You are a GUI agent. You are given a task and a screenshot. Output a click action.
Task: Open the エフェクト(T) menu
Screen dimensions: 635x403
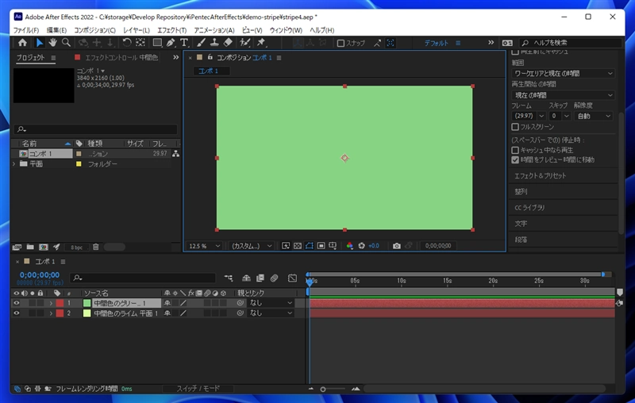click(x=171, y=30)
